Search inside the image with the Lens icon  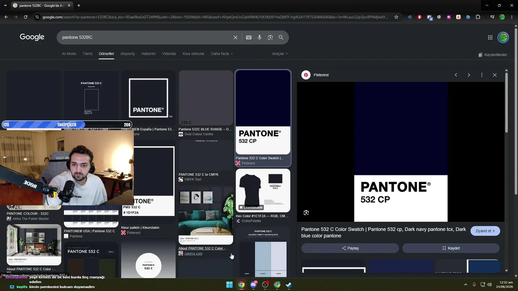[x=306, y=213]
